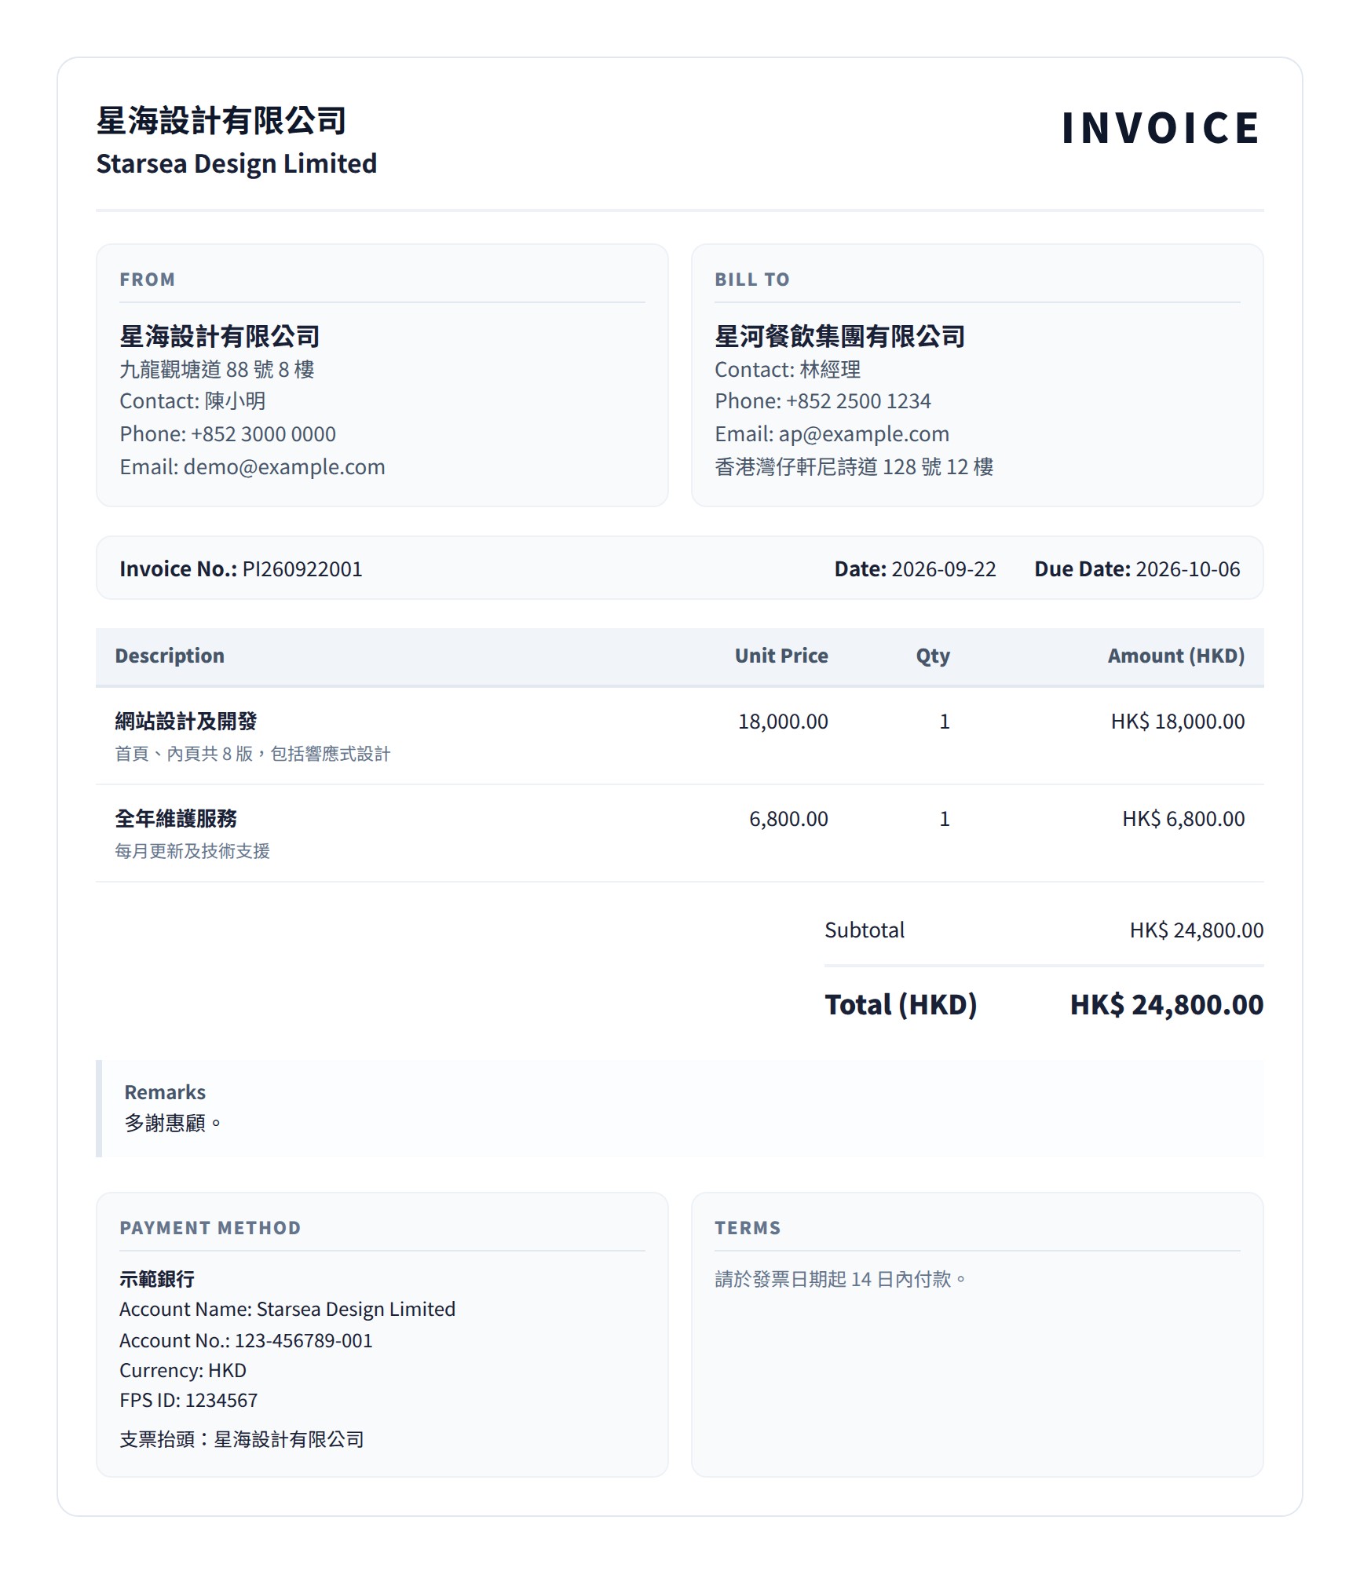The image size is (1360, 1575).
Task: Click the FROM section label
Action: (x=147, y=280)
